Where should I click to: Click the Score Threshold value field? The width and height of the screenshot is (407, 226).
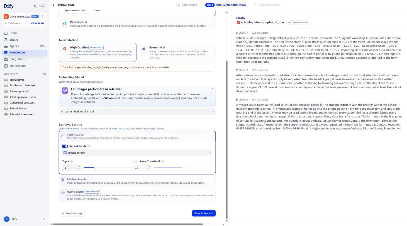tap(140, 168)
